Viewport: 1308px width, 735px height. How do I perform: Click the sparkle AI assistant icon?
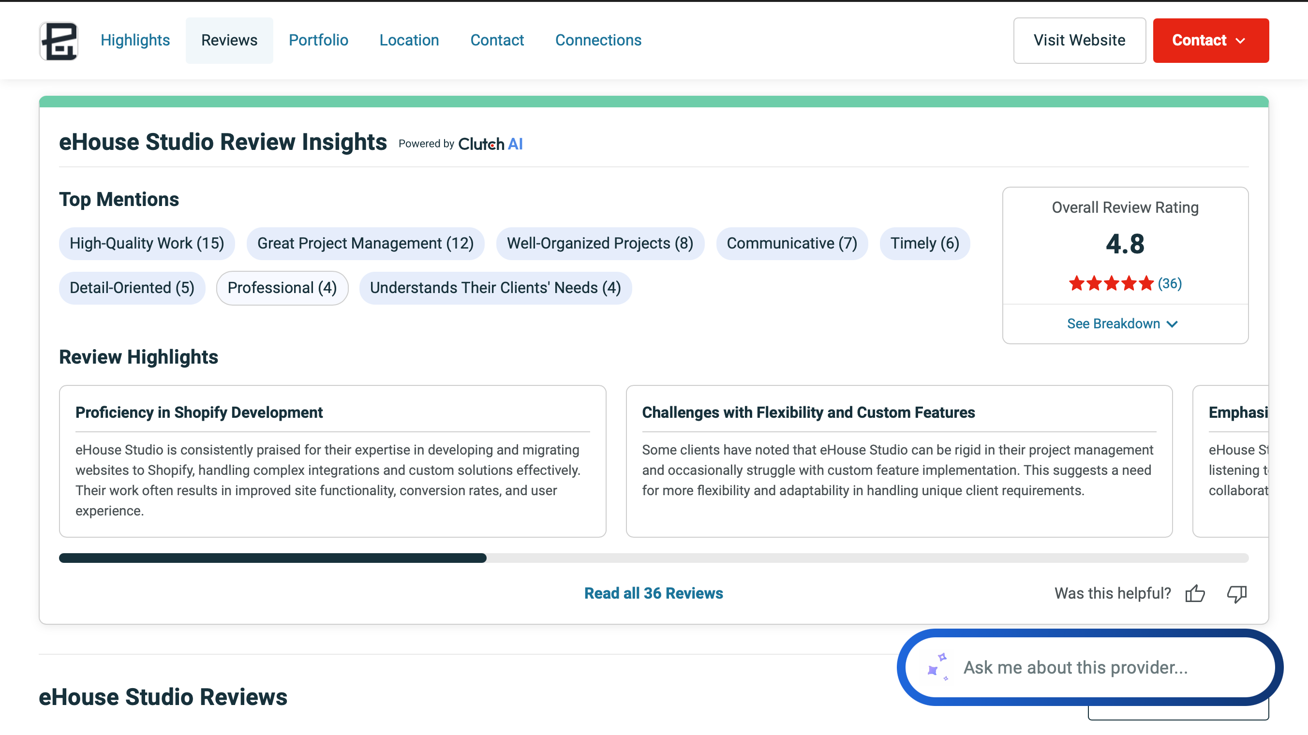[x=937, y=667]
